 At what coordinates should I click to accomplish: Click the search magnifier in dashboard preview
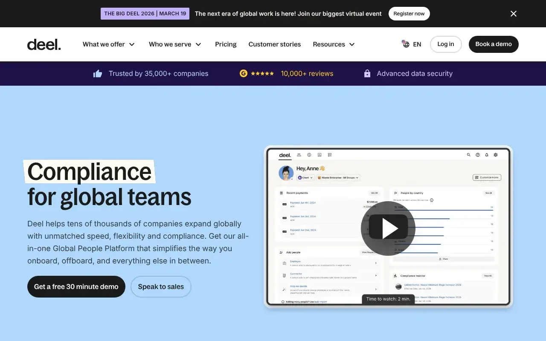click(468, 155)
